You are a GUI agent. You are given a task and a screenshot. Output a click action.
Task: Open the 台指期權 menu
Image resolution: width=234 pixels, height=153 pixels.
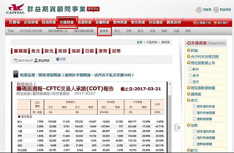click(x=31, y=22)
